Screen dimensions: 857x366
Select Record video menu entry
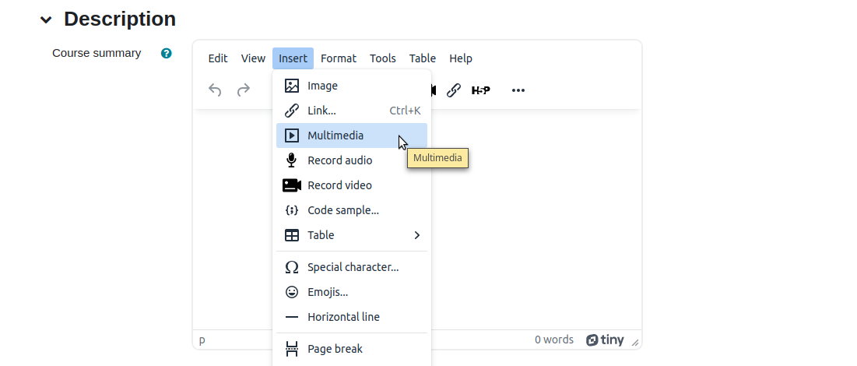point(351,185)
